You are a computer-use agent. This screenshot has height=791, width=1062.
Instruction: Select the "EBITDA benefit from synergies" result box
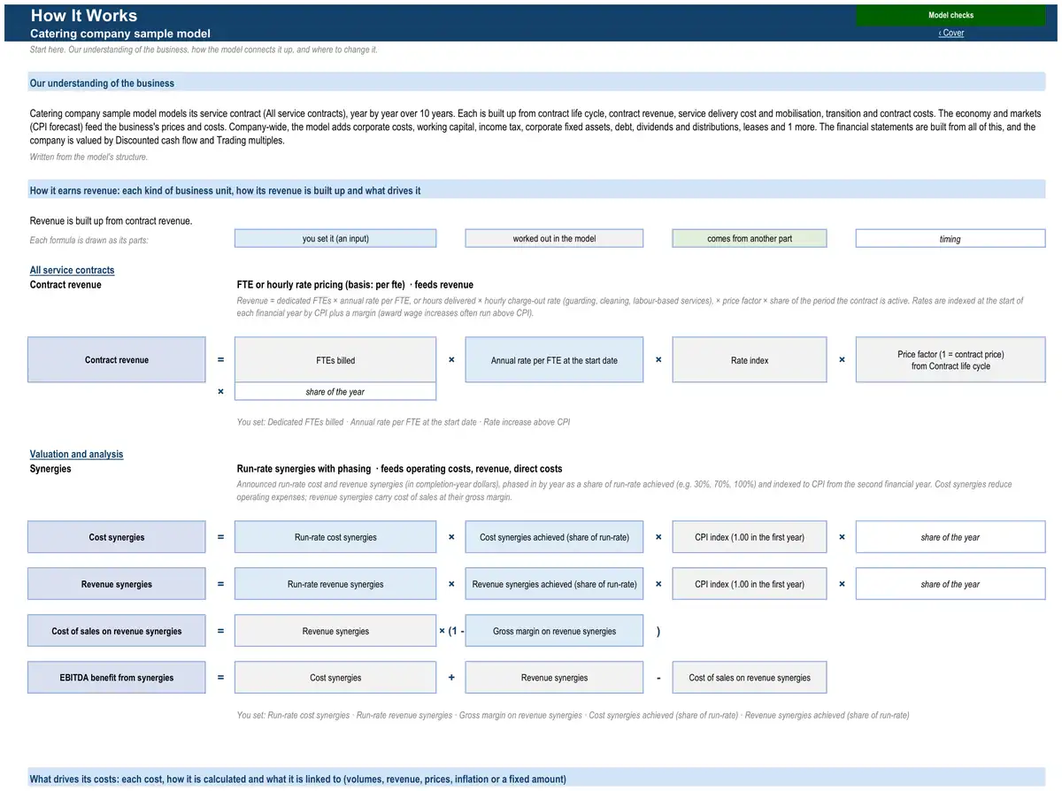[117, 678]
